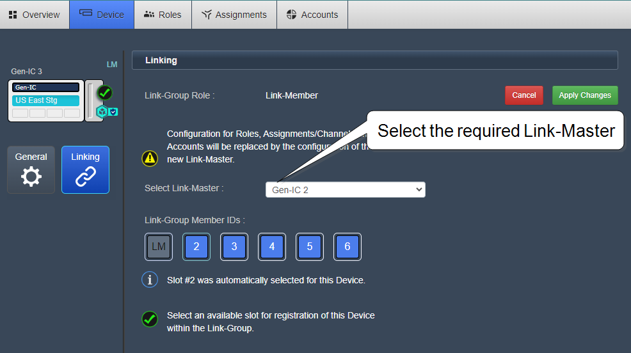Go to the Assignments tab
This screenshot has width=631, height=353.
[x=234, y=15]
